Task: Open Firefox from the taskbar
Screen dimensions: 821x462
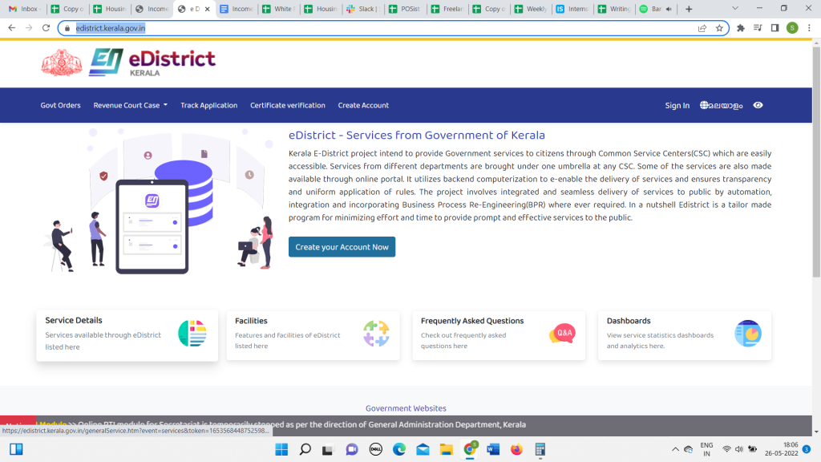Action: click(517, 449)
